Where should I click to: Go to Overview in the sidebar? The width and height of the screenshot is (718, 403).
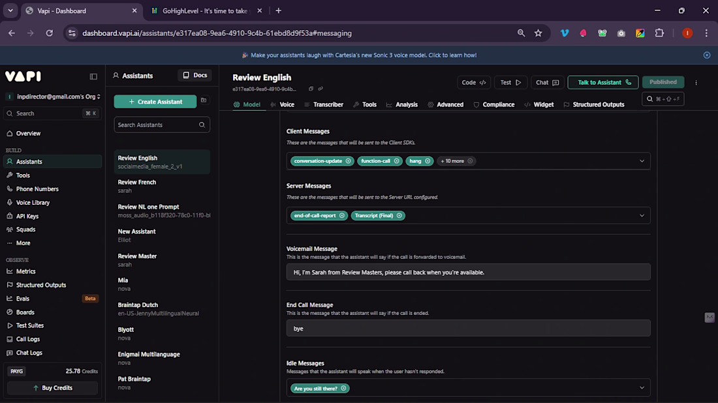point(52,133)
